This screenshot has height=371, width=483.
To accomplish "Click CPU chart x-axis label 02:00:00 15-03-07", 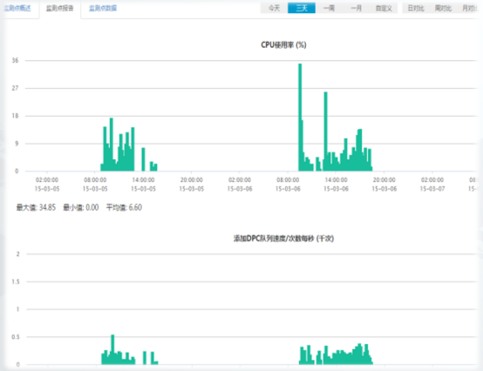I will pyautogui.click(x=432, y=185).
